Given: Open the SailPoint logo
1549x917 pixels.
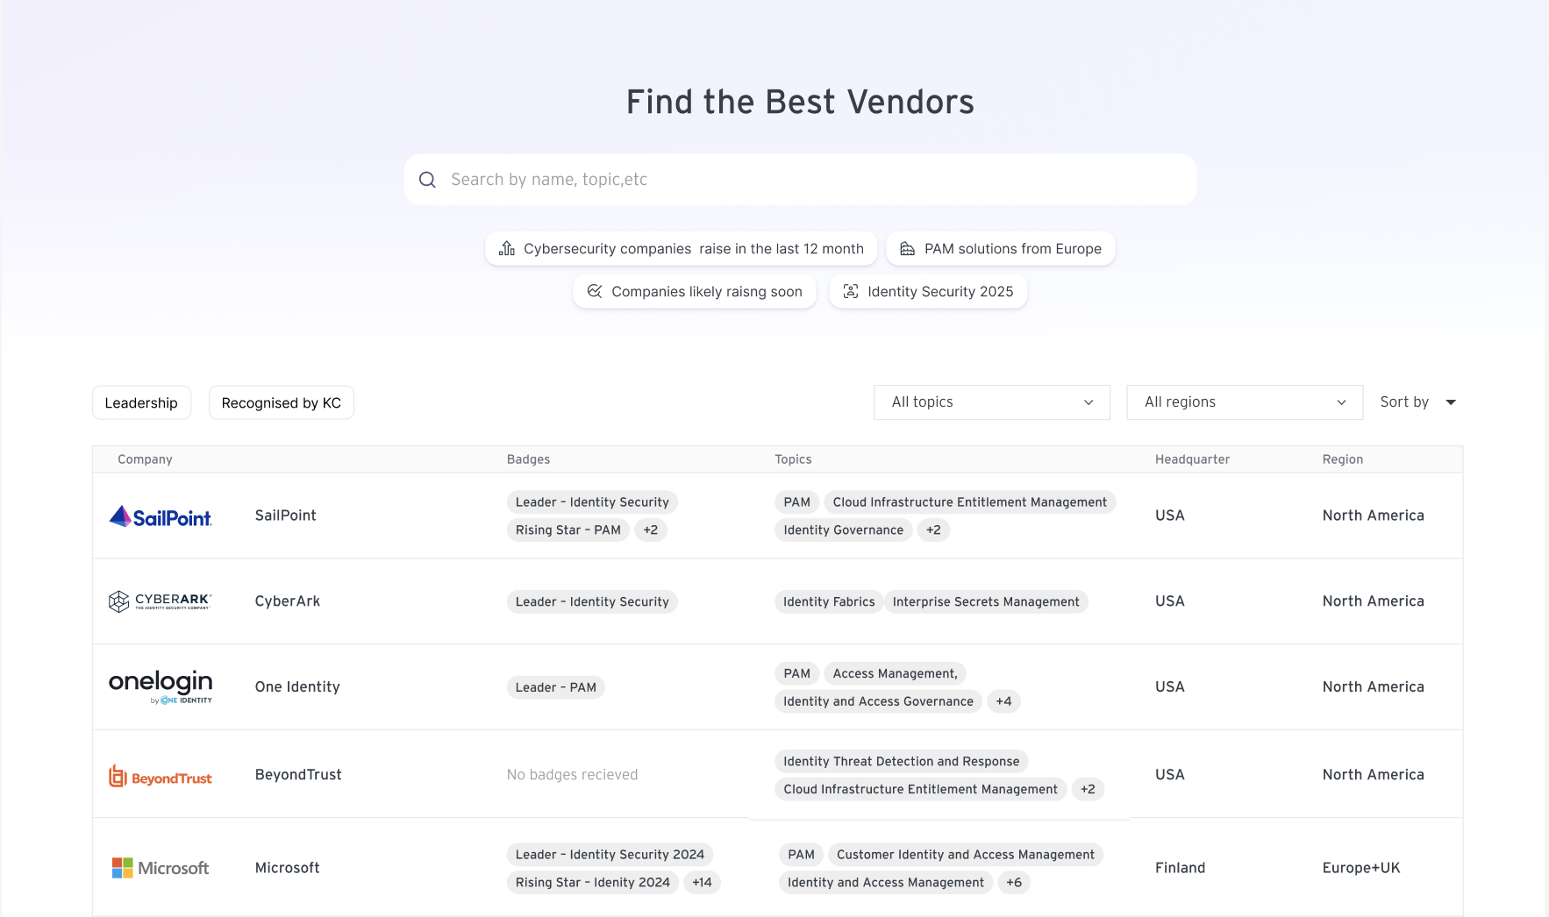Looking at the screenshot, I should click(x=161, y=516).
